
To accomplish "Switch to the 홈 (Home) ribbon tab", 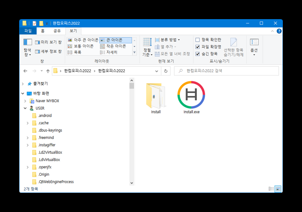I will (x=43, y=31).
